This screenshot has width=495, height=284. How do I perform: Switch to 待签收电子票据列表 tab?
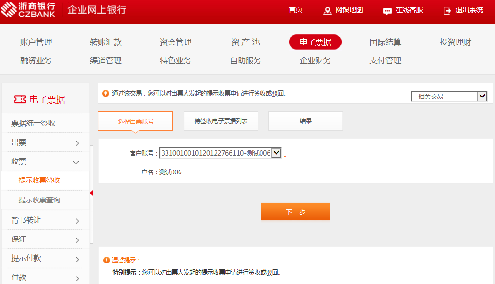(221, 121)
